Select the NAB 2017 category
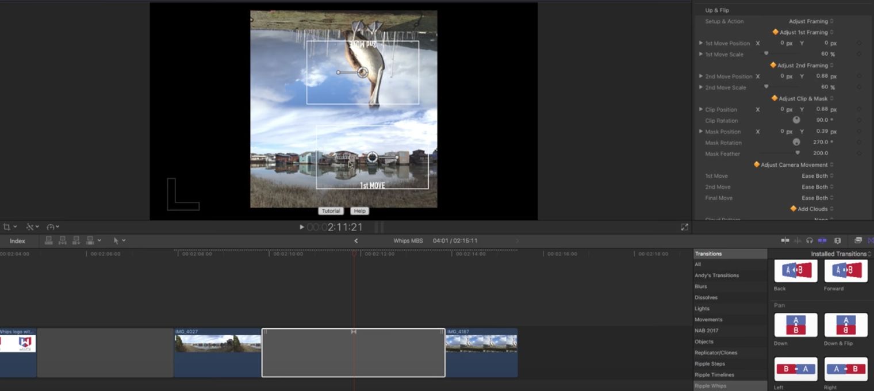 [730, 331]
